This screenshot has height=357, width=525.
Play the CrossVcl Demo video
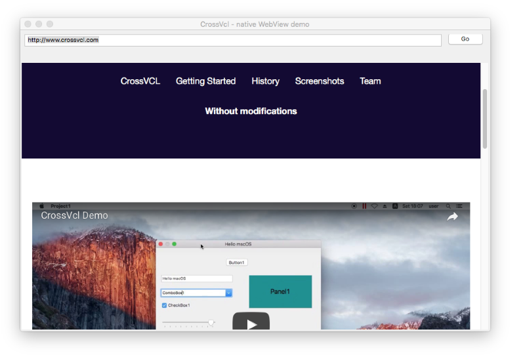pyautogui.click(x=251, y=322)
